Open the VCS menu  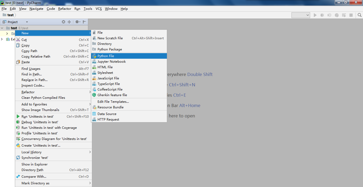(99, 8)
